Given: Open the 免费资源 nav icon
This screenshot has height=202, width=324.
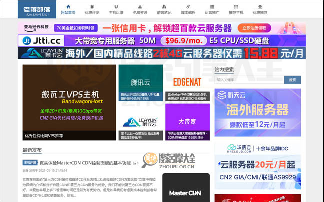Looking at the screenshot, I should 140,7.
